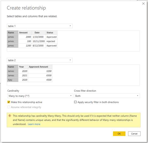Open the table 2 selection dropdown
The image size is (148, 143).
40,60
